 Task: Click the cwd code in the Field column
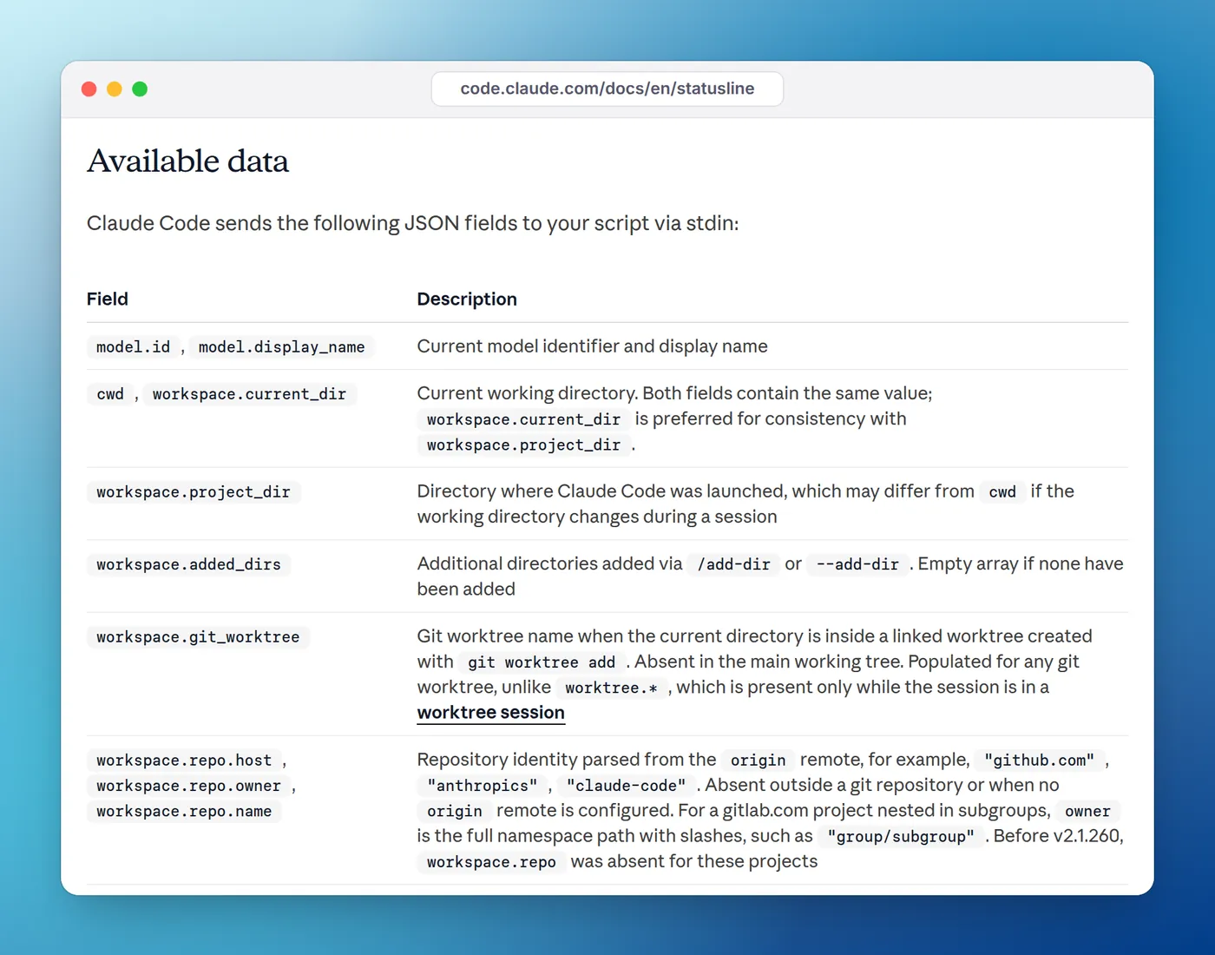click(110, 394)
